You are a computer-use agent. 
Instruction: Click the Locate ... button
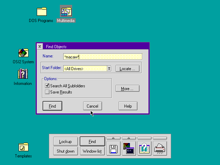pyautogui.click(x=128, y=68)
